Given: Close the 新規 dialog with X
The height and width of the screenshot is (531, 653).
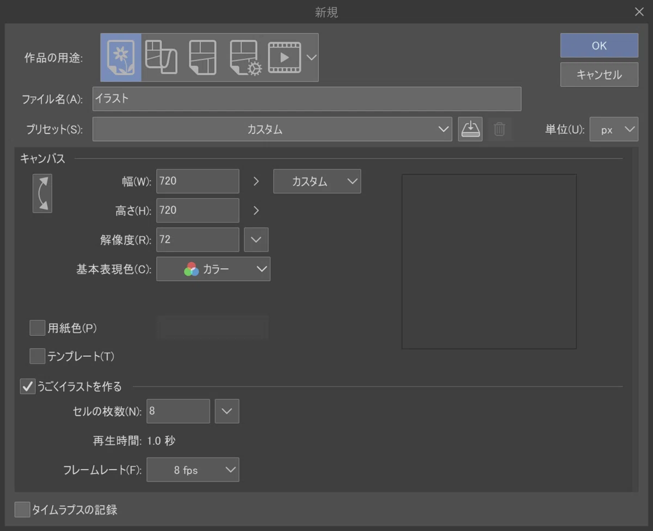Looking at the screenshot, I should click(x=639, y=12).
